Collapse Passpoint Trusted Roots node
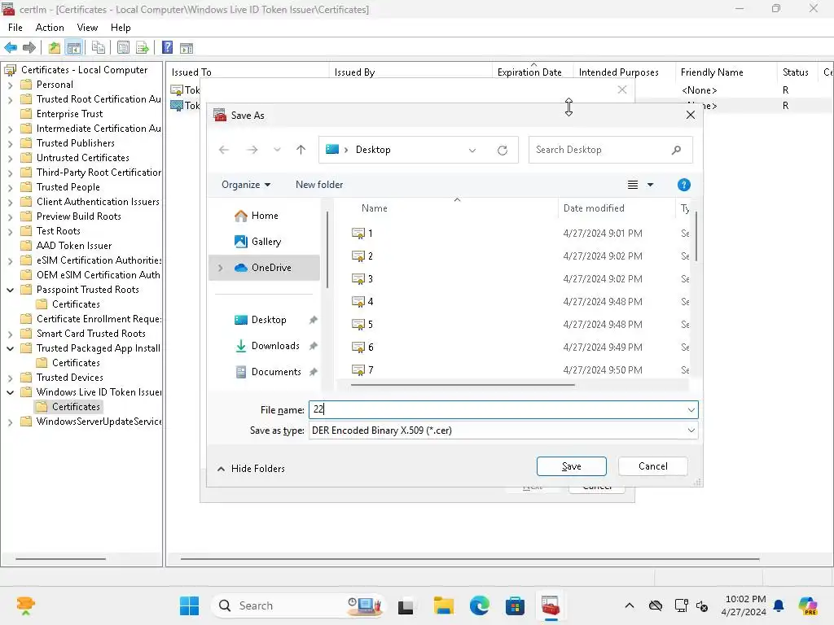Viewport: 834px width, 625px height. click(x=10, y=291)
